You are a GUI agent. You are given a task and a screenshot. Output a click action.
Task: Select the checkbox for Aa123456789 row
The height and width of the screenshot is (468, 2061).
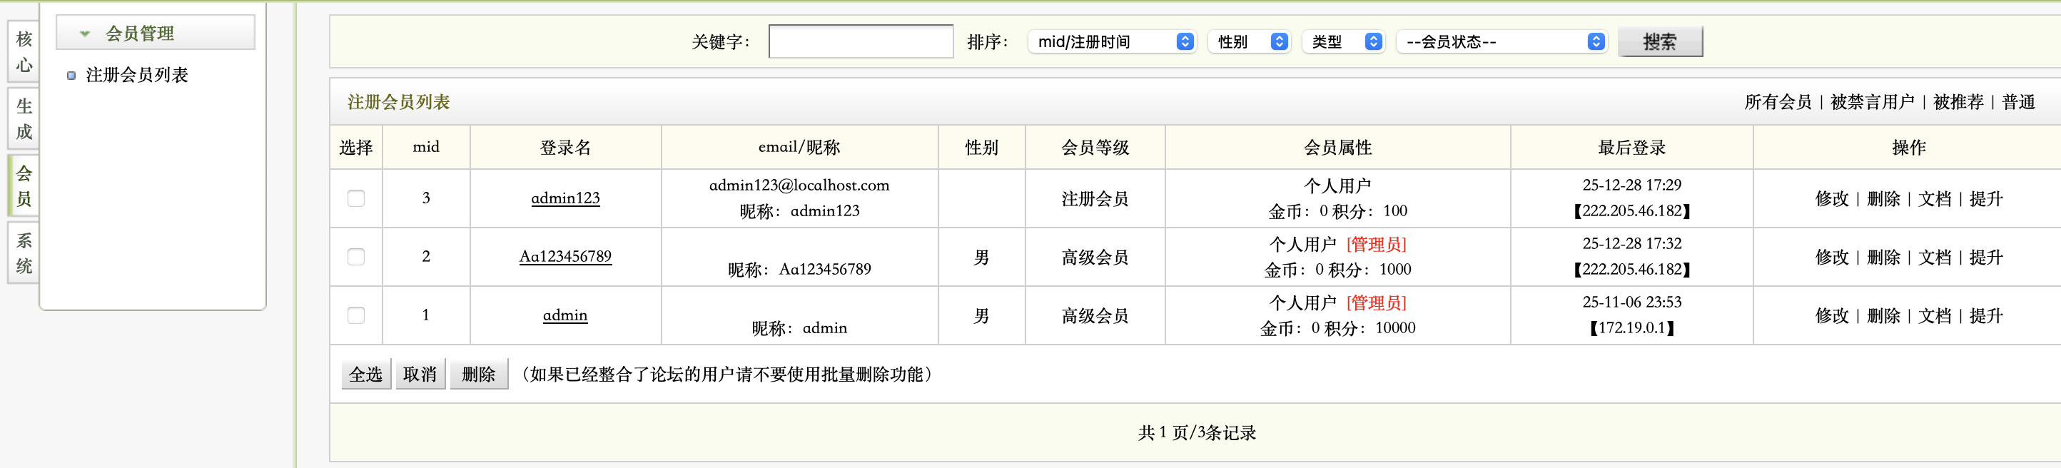click(356, 257)
